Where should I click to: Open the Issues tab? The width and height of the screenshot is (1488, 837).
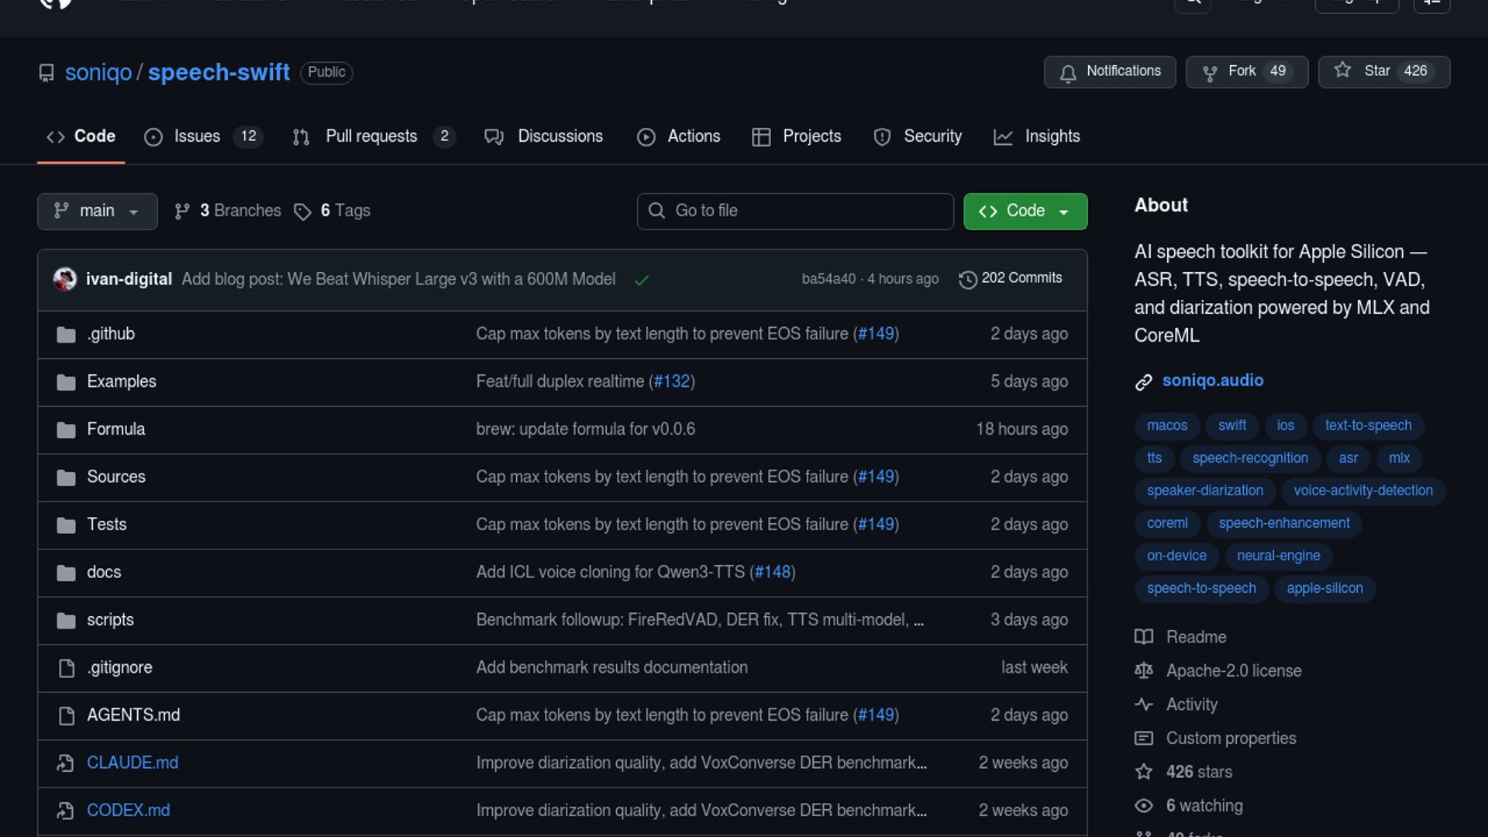(196, 136)
